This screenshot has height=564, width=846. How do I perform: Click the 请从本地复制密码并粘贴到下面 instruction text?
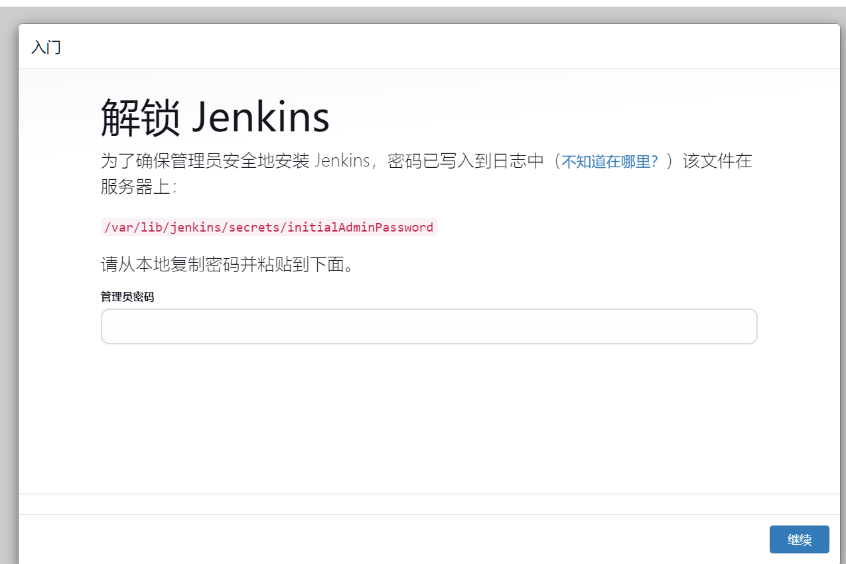tap(229, 265)
